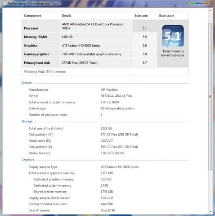Click the Details column header

67,16
